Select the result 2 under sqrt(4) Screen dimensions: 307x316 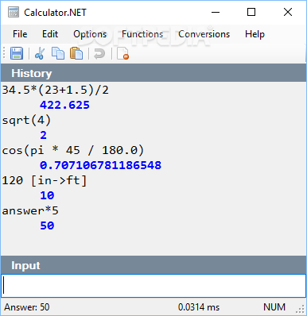coord(43,135)
